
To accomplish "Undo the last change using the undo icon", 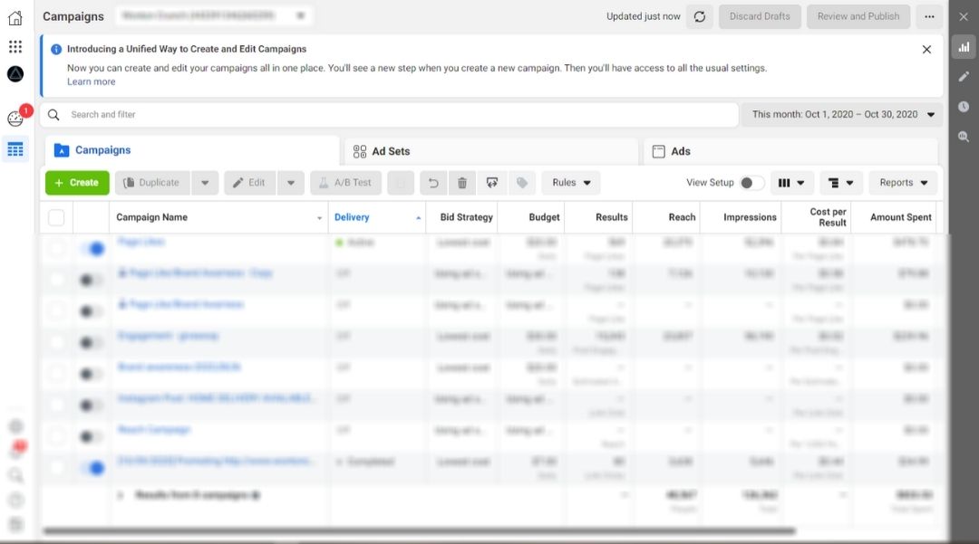I will point(433,182).
